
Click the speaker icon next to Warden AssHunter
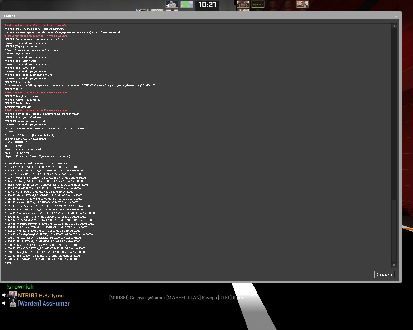click(5, 303)
